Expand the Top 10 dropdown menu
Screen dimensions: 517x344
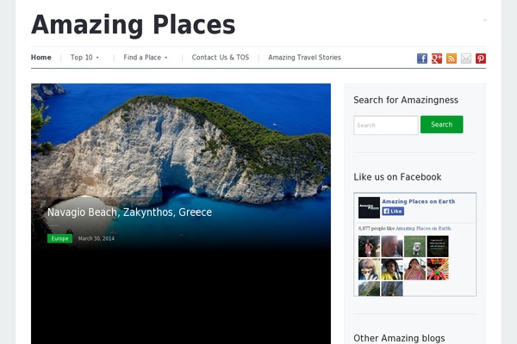click(x=84, y=58)
